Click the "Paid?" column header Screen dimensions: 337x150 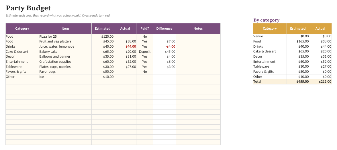coord(145,29)
